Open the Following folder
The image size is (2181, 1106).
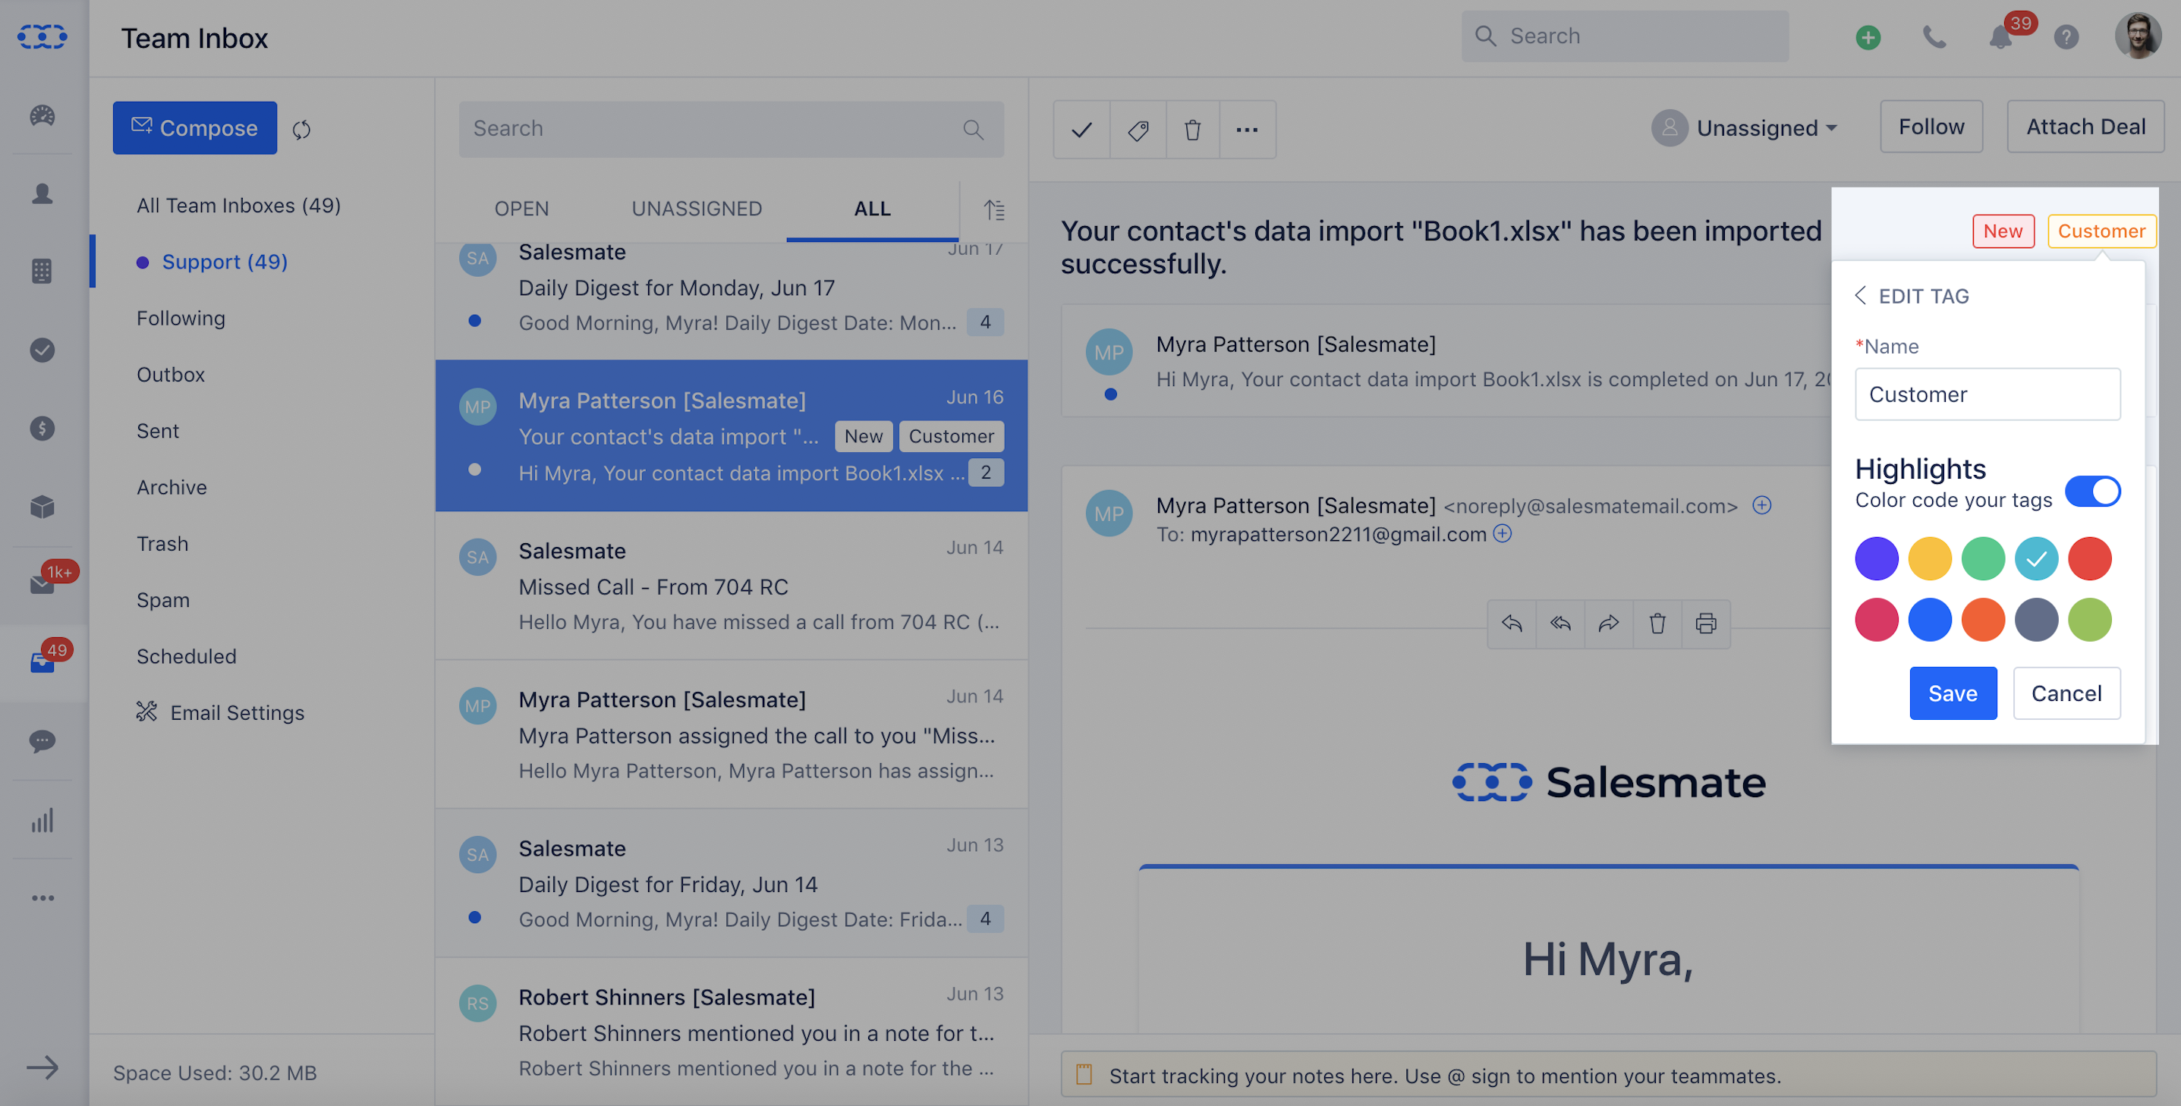tap(181, 318)
